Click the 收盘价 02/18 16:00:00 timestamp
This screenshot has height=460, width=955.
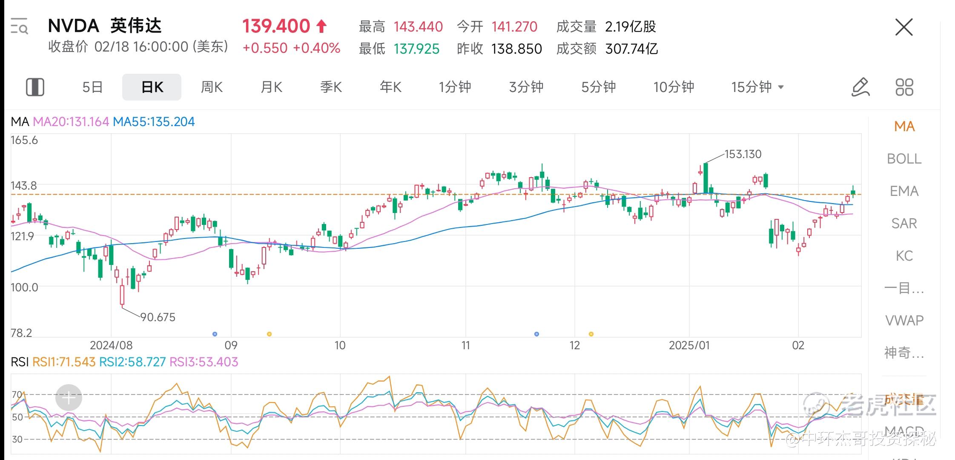(138, 46)
